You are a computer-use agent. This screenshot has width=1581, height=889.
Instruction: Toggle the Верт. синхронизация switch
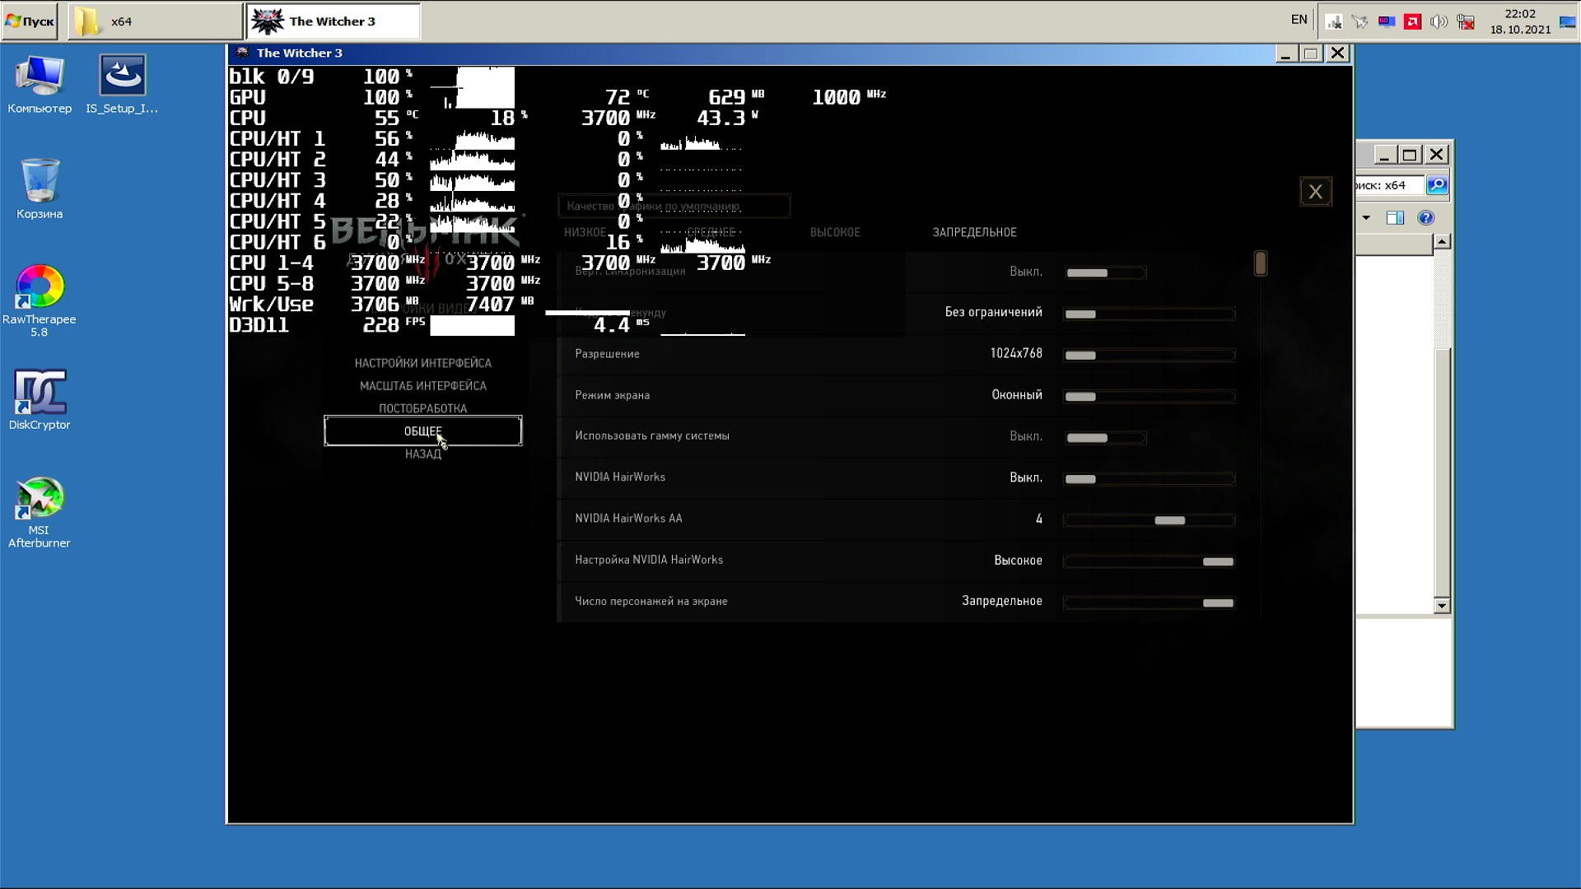(x=1105, y=272)
